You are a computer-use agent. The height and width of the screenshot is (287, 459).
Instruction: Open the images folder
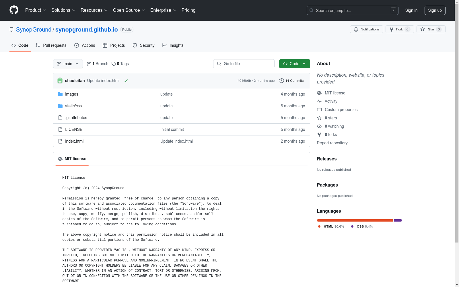pos(72,94)
